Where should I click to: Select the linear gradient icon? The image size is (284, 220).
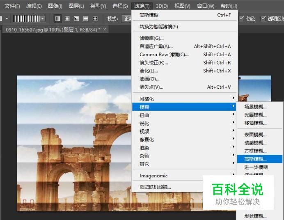pos(58,18)
